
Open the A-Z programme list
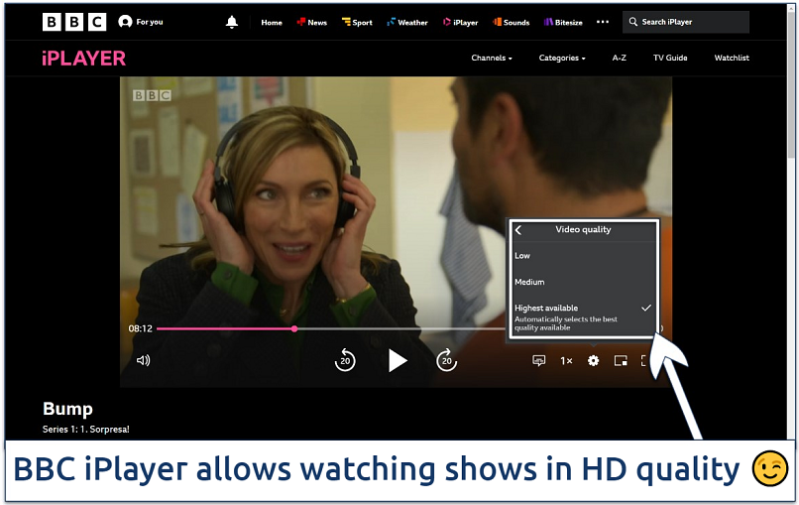(x=620, y=59)
